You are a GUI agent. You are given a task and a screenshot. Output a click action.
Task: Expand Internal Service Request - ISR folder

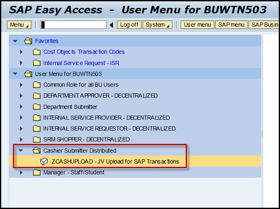click(x=21, y=63)
